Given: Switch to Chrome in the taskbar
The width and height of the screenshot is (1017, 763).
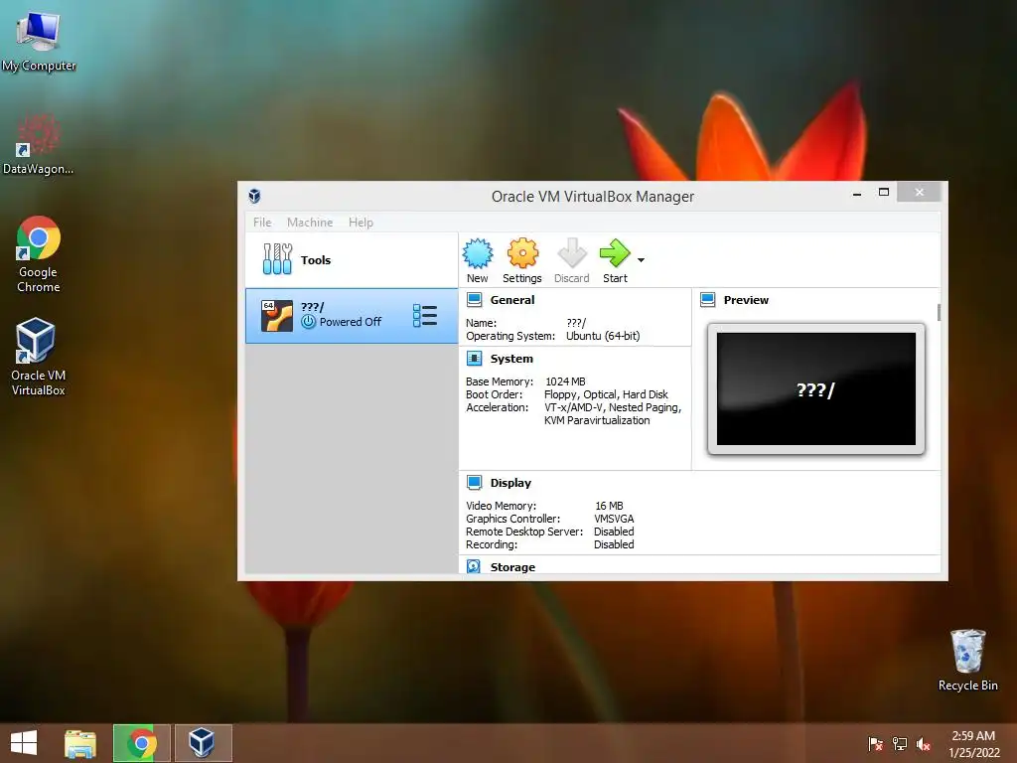Looking at the screenshot, I should tap(141, 743).
